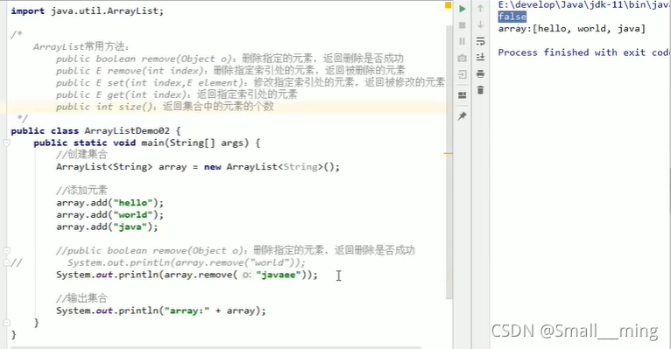Click the highlighted 'false' console output
671x349 pixels.
(x=512, y=17)
